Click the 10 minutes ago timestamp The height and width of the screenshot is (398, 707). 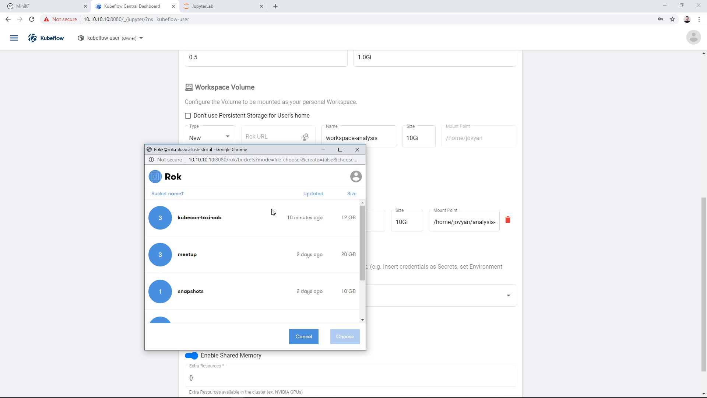pyautogui.click(x=305, y=218)
